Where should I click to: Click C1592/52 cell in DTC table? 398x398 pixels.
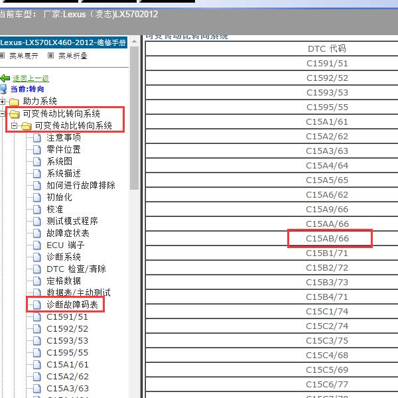coord(327,78)
